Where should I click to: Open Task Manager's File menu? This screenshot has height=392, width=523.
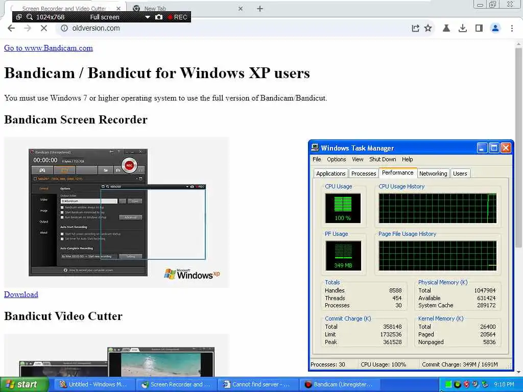(x=317, y=159)
